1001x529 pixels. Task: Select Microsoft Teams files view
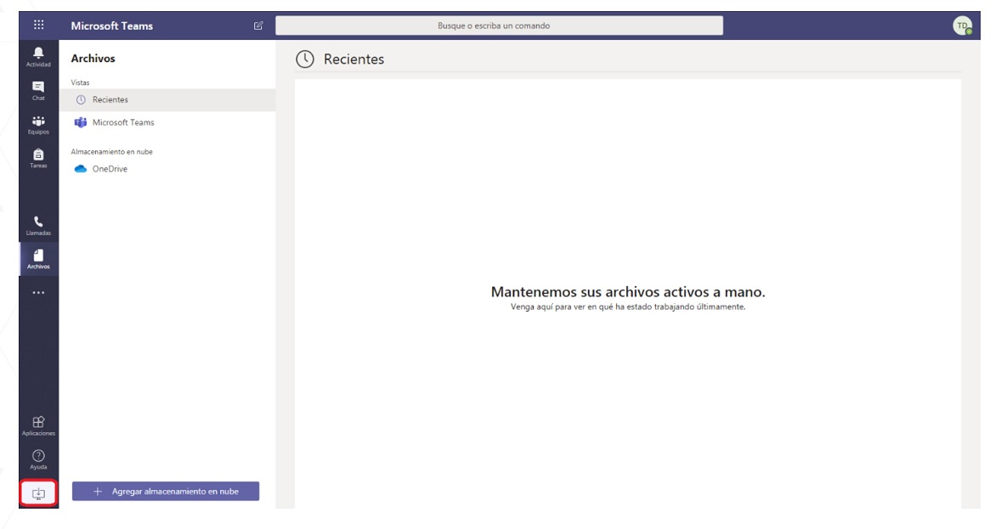(167, 122)
